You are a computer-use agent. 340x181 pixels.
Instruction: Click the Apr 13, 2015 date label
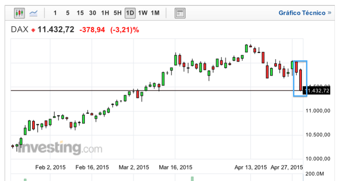tap(250, 167)
